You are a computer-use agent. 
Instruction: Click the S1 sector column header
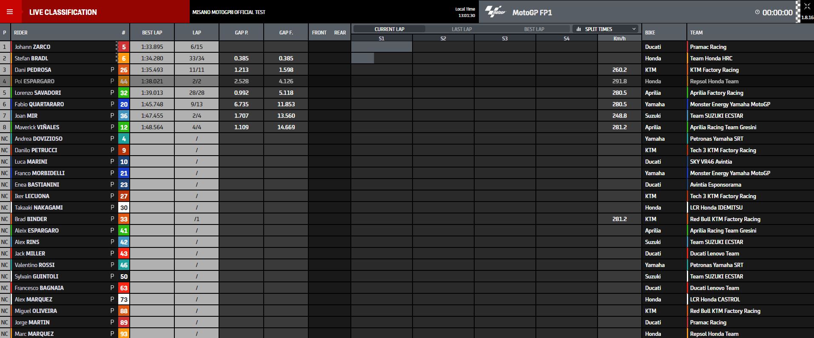(381, 38)
